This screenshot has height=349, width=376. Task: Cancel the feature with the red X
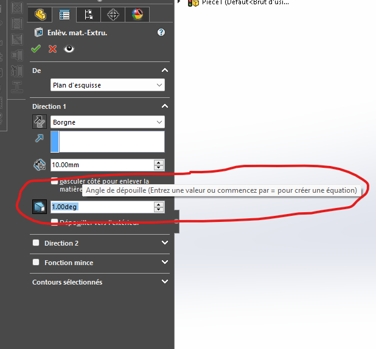point(52,49)
